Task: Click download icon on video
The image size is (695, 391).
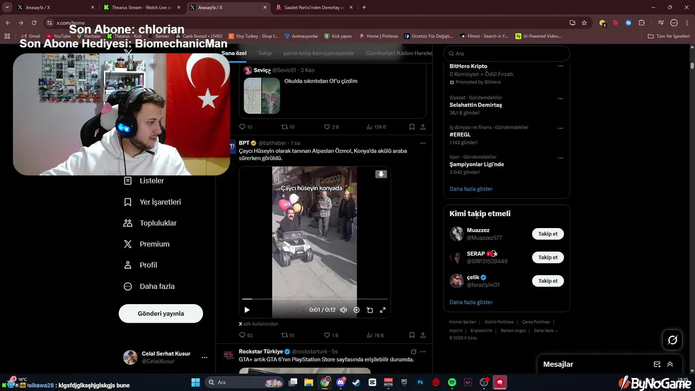Action: [x=381, y=174]
